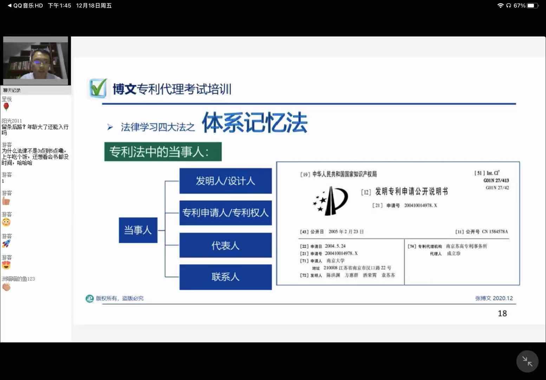
Task: Click the 发明人/设计人 blue box
Action: pyautogui.click(x=225, y=181)
